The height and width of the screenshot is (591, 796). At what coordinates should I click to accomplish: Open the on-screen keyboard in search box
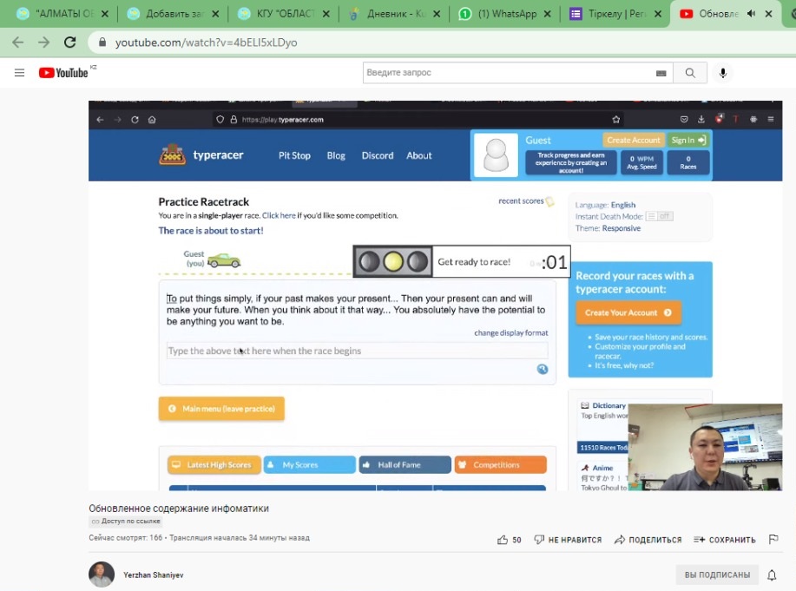point(661,73)
